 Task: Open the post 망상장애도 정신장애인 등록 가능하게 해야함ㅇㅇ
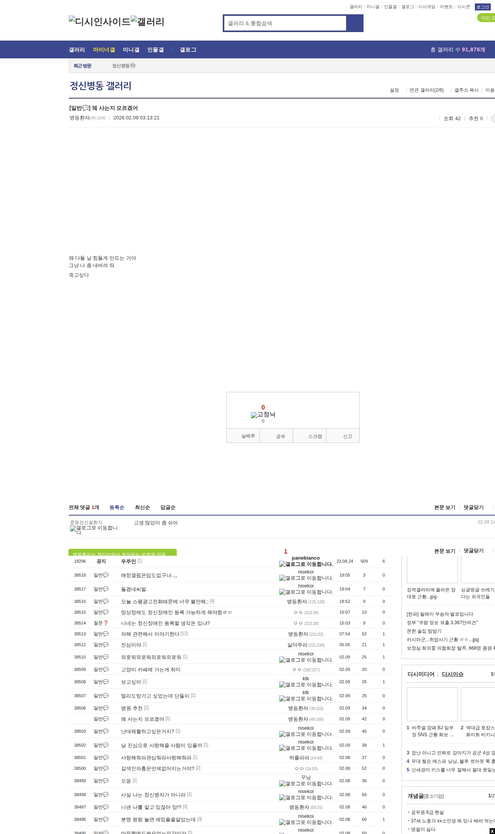click(176, 613)
